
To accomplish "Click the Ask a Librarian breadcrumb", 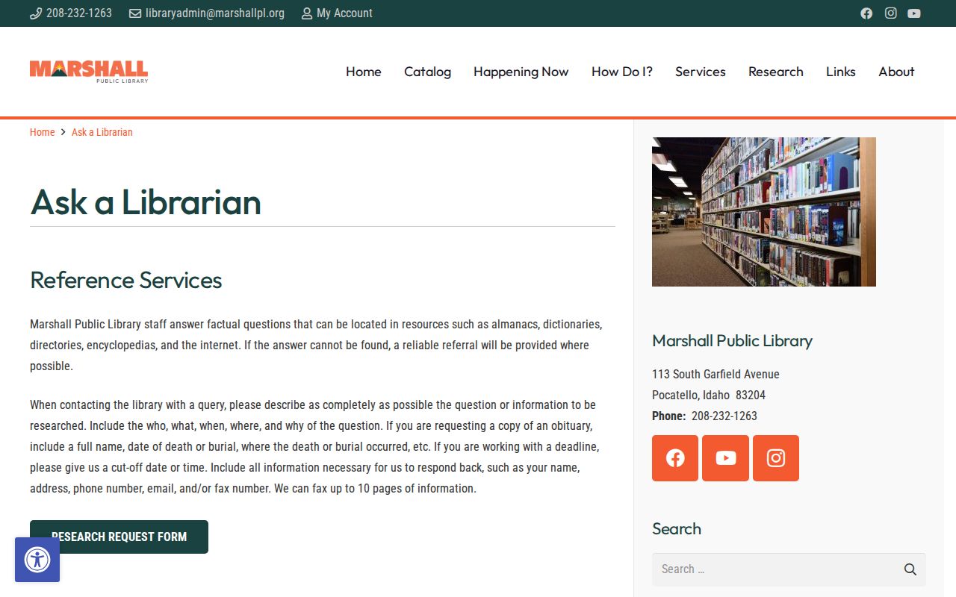I will [x=102, y=132].
